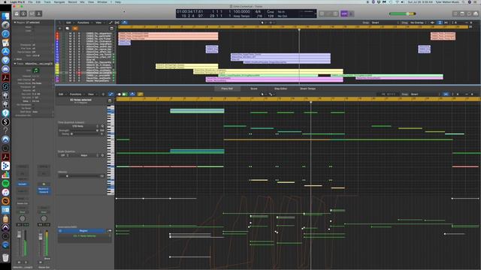Viewport: 481px width, 270px height.
Task: Click the green music note track icon in inspector
Action: pos(36,70)
